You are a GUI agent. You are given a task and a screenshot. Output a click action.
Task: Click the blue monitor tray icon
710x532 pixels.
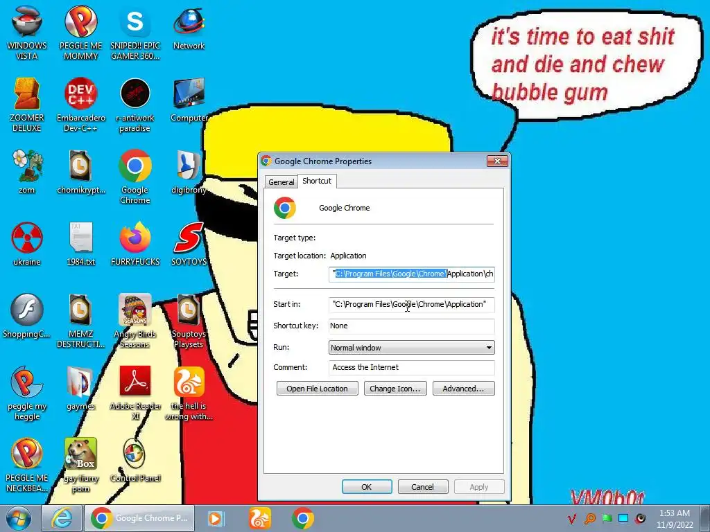pyautogui.click(x=623, y=518)
